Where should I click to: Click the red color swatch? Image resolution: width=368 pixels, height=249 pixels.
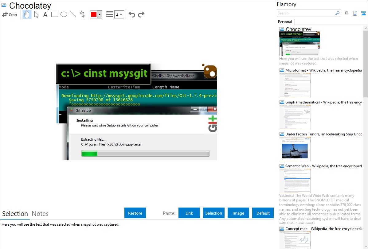click(x=94, y=14)
